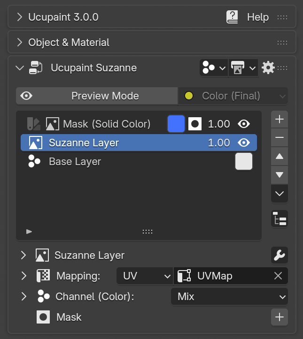Click the Ucupaint Suzanne panel drag grip
303x339 pixels.
[x=282, y=68]
